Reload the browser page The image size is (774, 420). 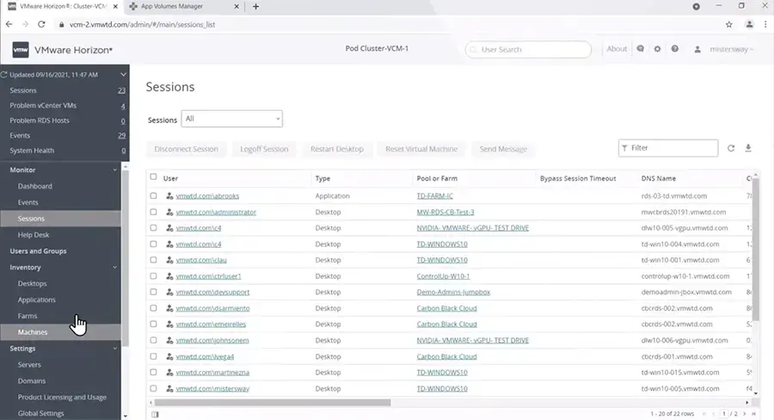point(41,24)
